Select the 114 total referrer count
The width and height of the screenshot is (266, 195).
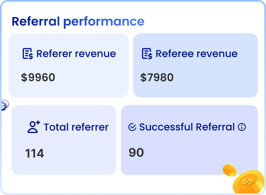point(35,153)
